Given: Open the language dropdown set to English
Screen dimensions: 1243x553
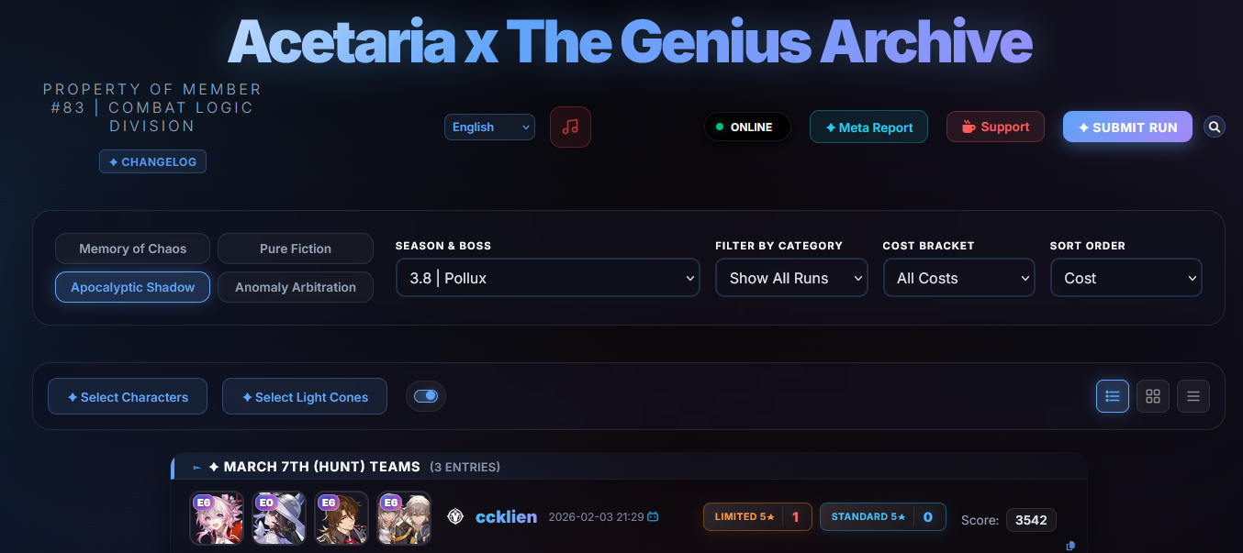Looking at the screenshot, I should [489, 127].
